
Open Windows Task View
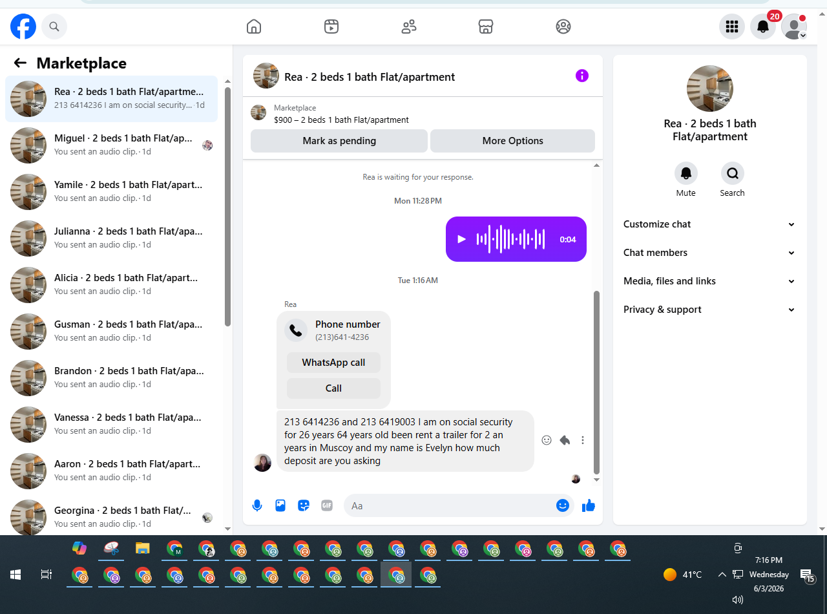[x=47, y=575]
